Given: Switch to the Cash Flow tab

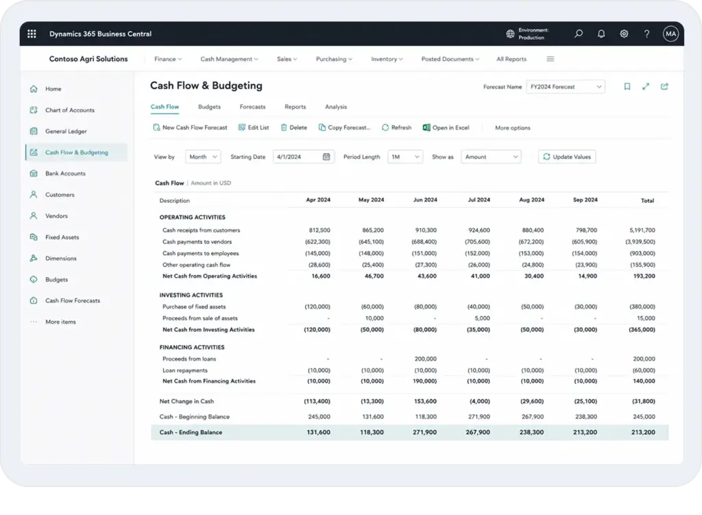Looking at the screenshot, I should [x=165, y=106].
